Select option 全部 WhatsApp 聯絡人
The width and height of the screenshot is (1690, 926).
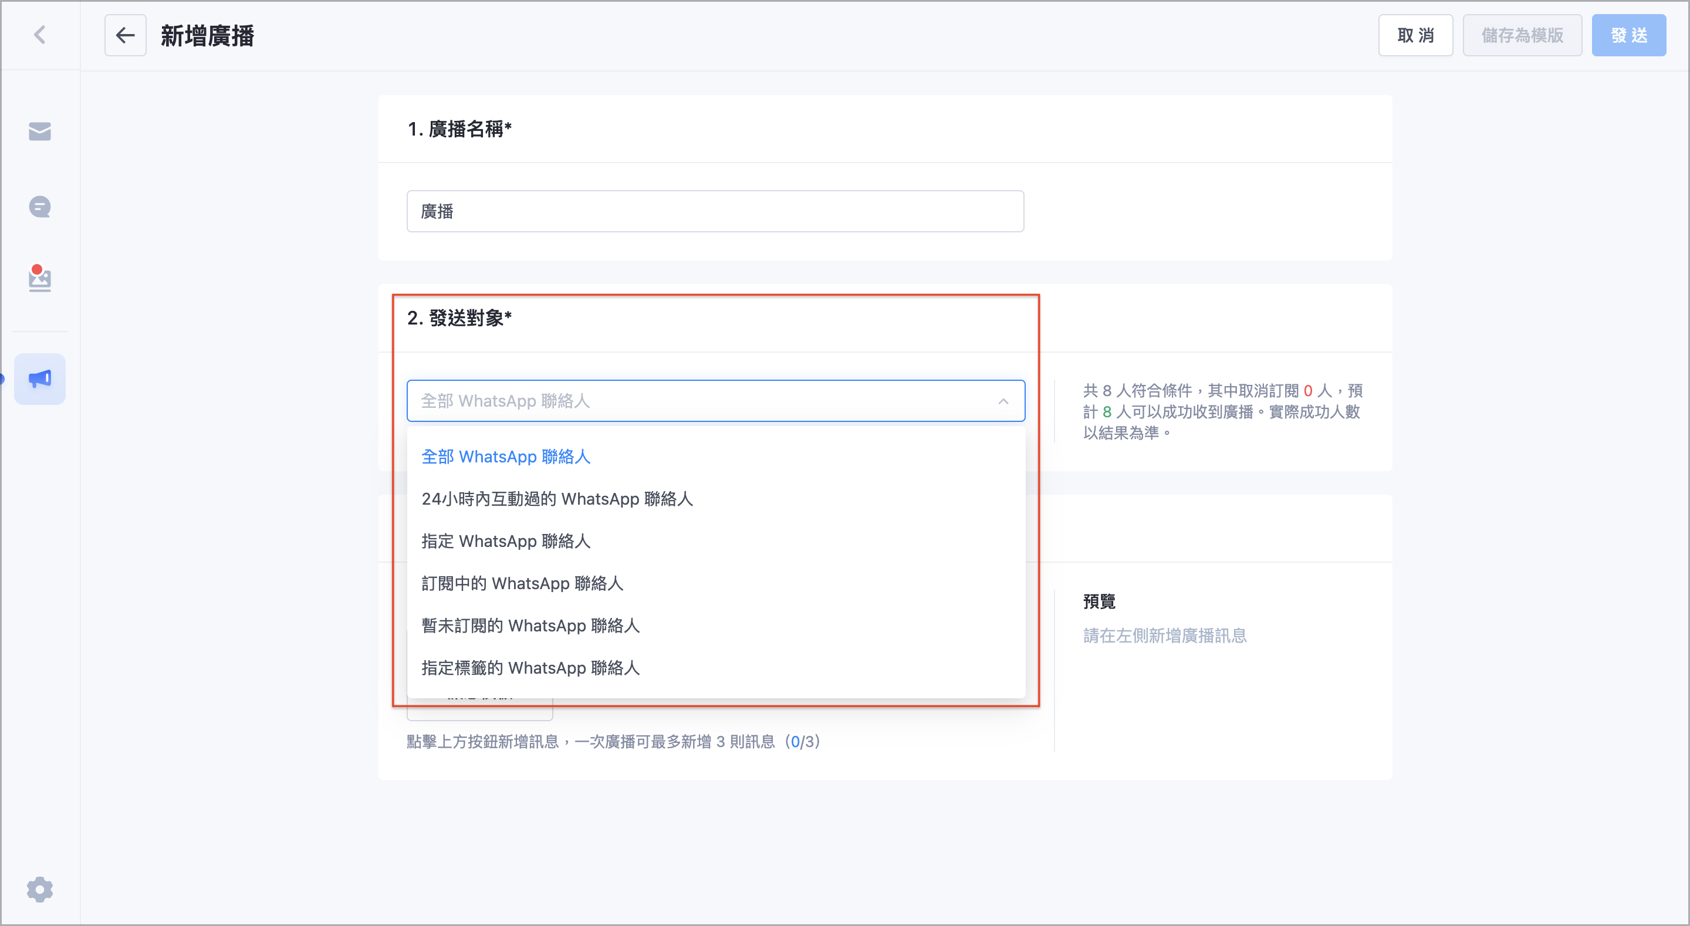click(716, 457)
